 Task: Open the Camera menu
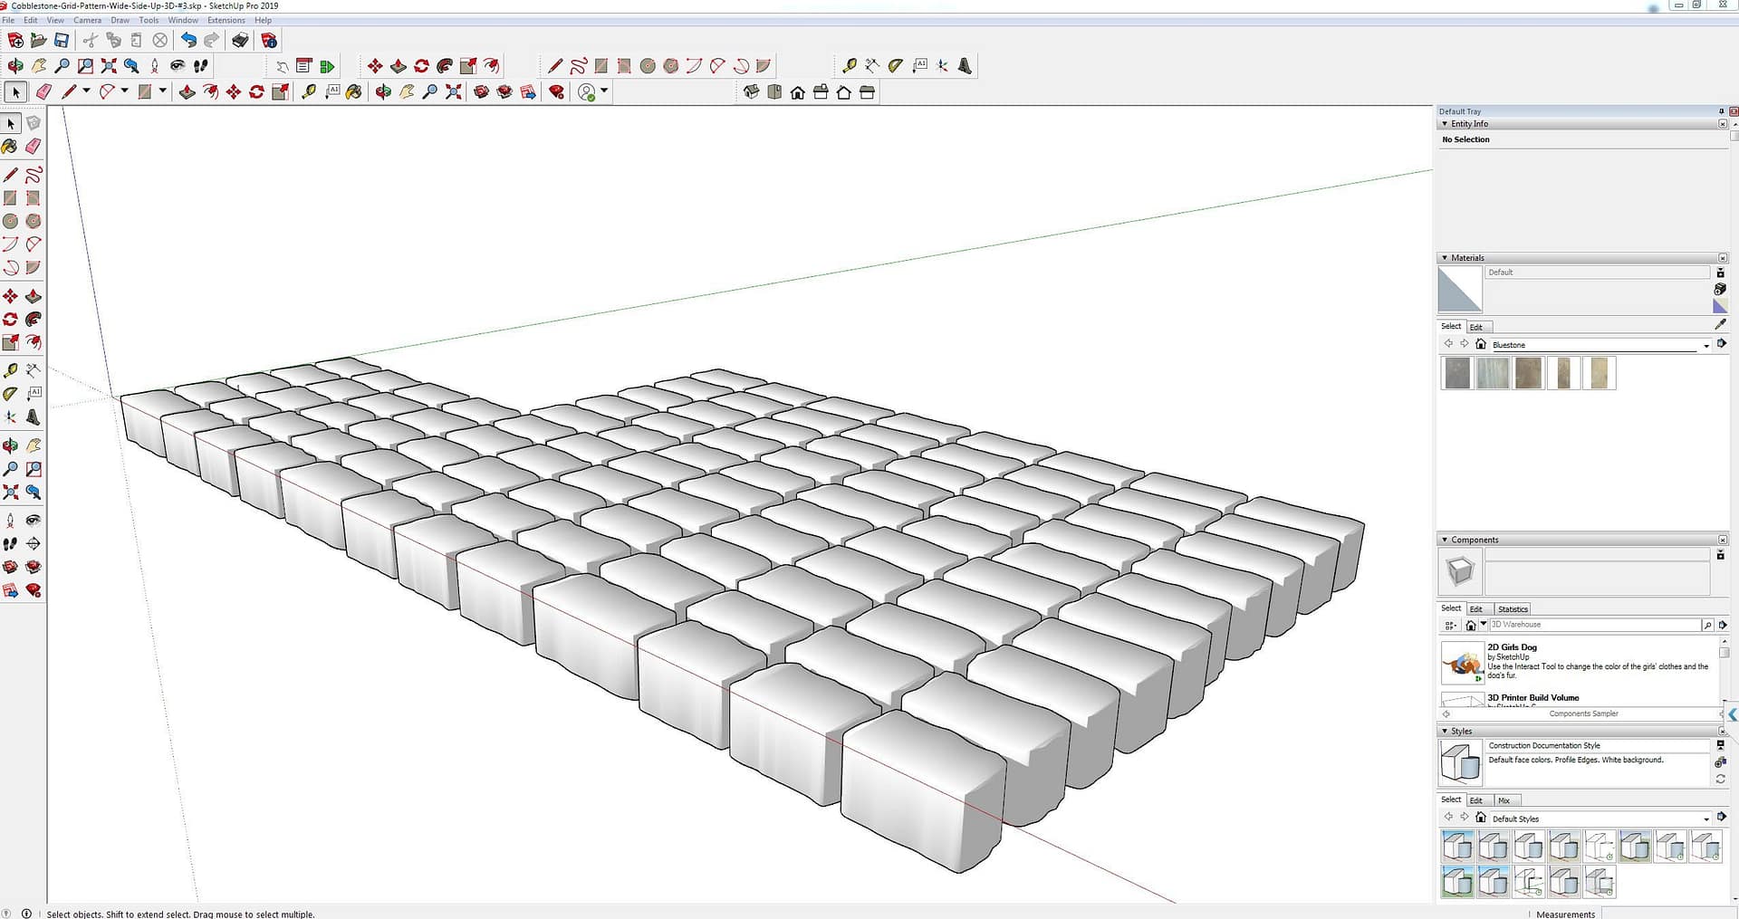[x=87, y=20]
